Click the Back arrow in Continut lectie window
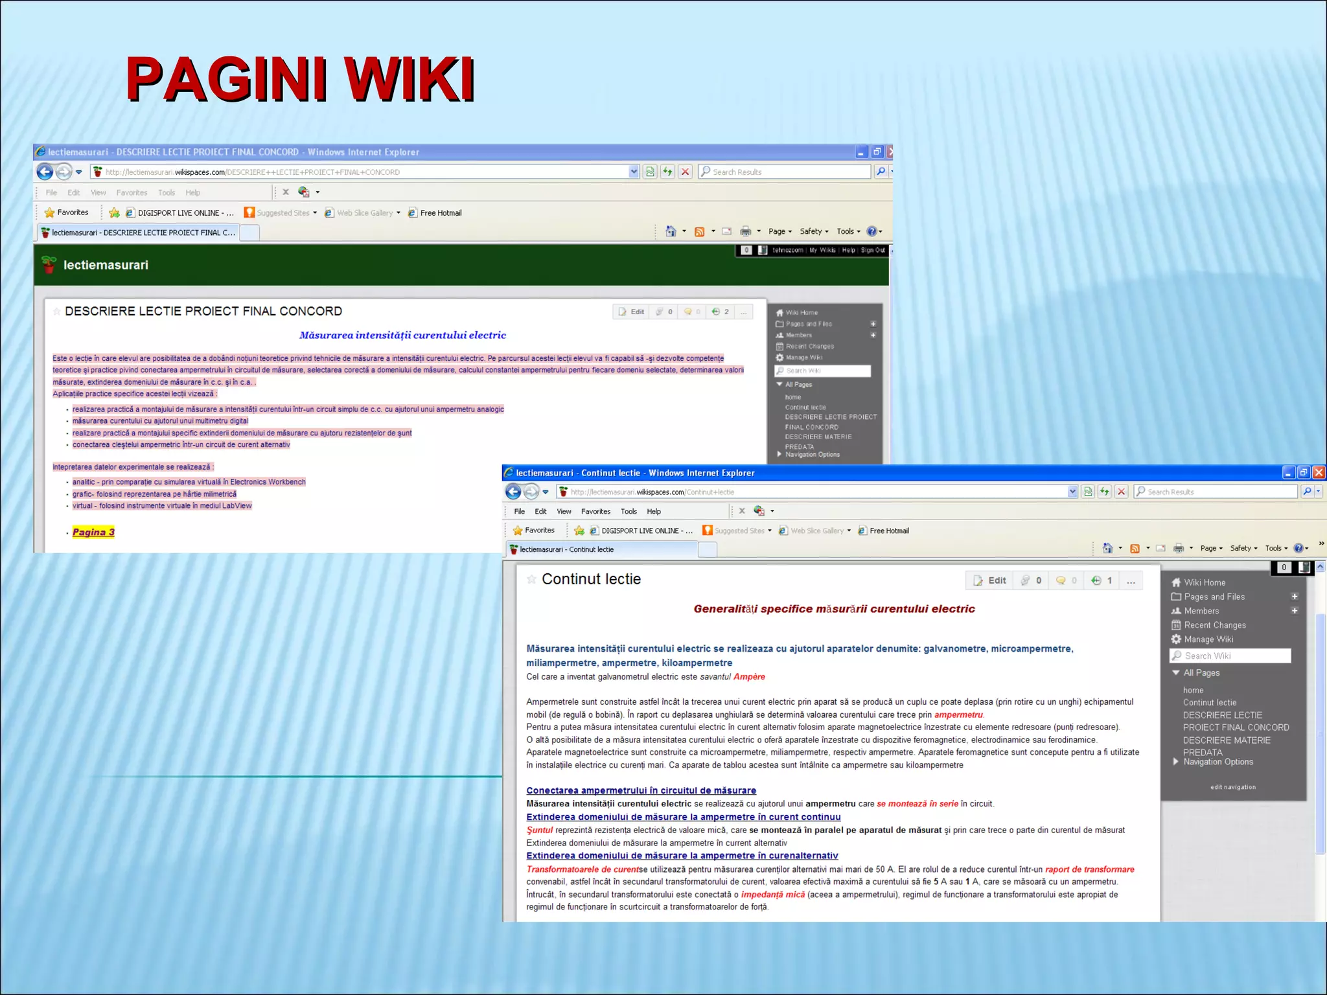Viewport: 1327px width, 995px height. click(513, 492)
